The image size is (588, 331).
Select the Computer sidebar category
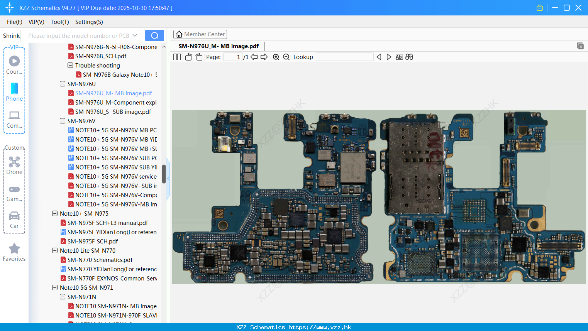pos(14,119)
